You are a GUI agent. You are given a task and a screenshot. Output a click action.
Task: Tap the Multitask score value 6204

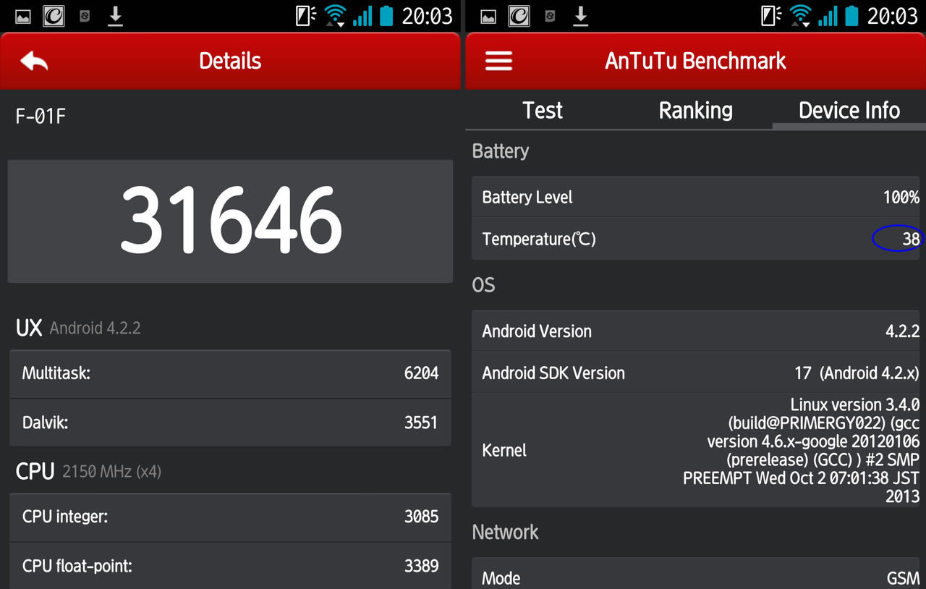coord(421,373)
